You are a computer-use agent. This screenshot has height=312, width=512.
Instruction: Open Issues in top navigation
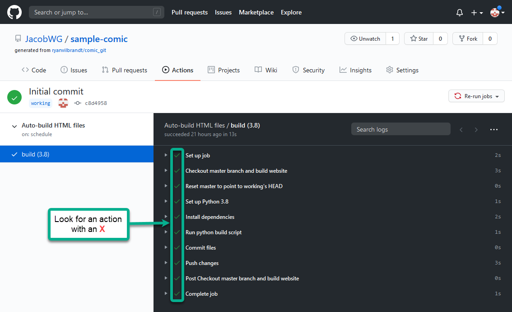[223, 12]
